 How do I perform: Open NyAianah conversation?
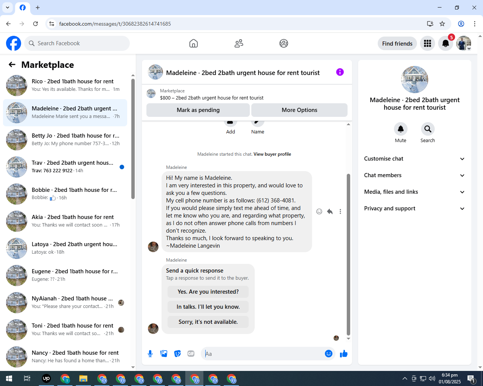65,303
